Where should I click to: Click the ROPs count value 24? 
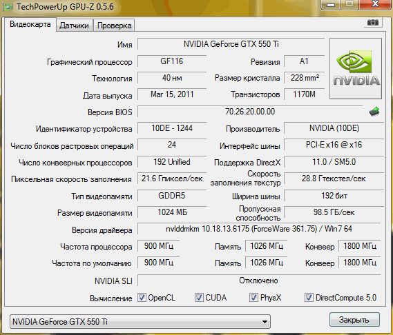click(x=172, y=145)
